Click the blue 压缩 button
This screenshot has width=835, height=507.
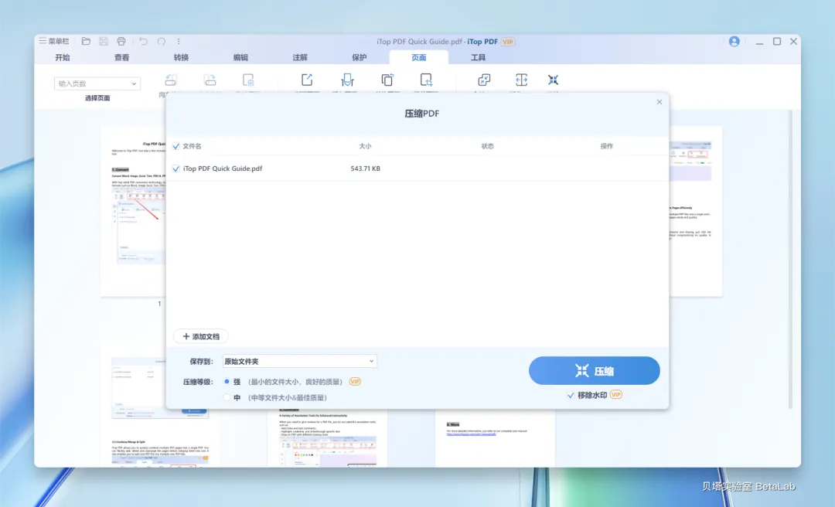(595, 371)
